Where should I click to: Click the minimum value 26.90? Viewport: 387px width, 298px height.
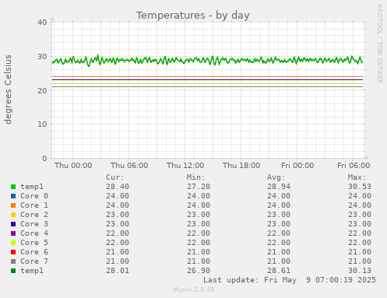click(x=199, y=271)
